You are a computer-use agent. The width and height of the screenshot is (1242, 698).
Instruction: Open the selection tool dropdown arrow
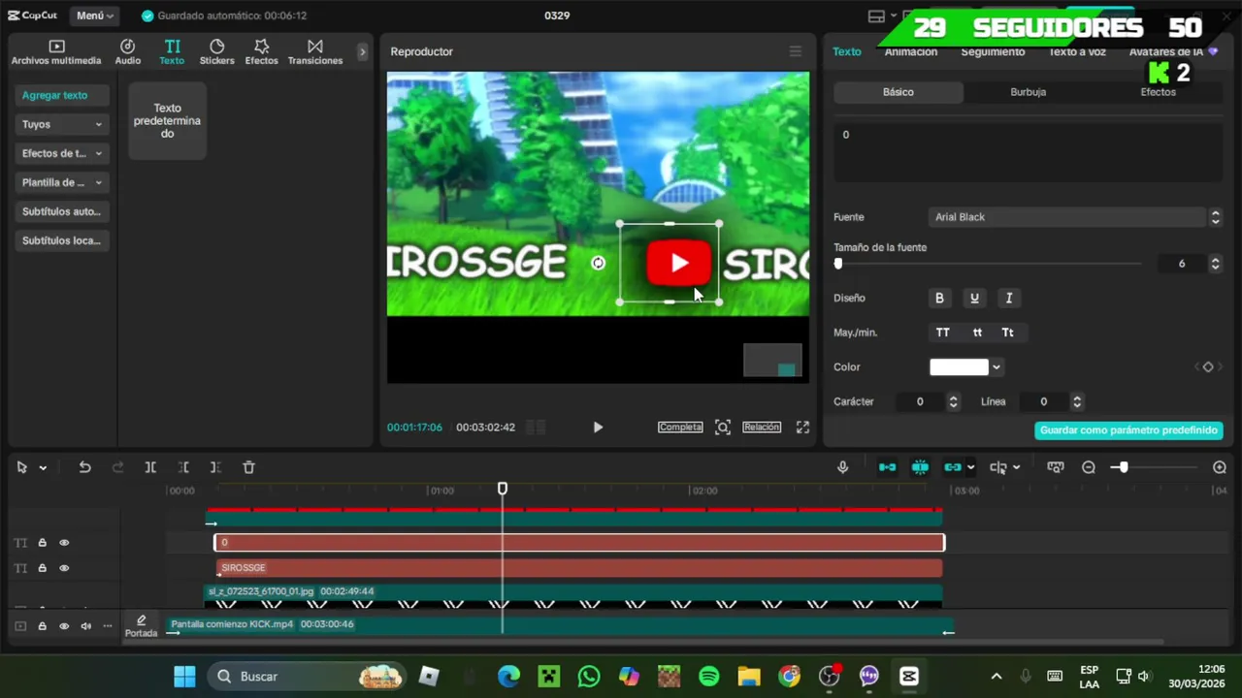click(x=43, y=467)
